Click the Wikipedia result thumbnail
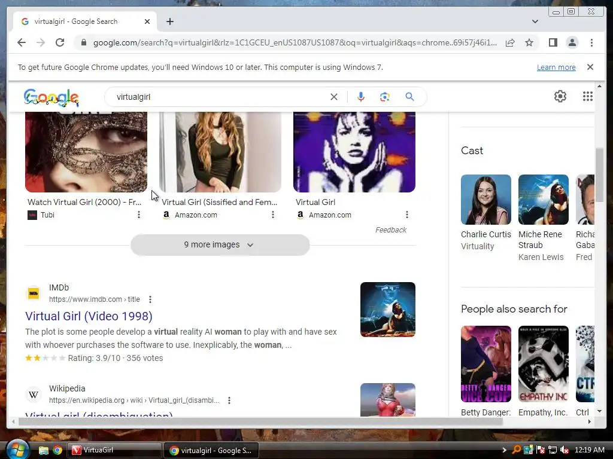 (x=388, y=400)
